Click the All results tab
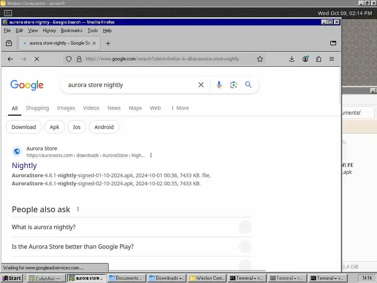 pyautogui.click(x=15, y=108)
